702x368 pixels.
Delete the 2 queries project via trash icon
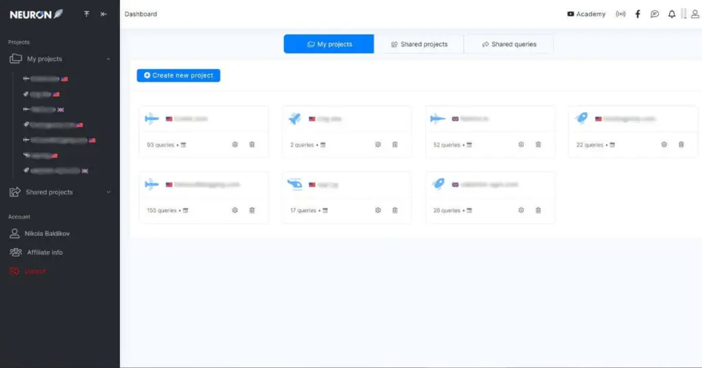coord(395,145)
